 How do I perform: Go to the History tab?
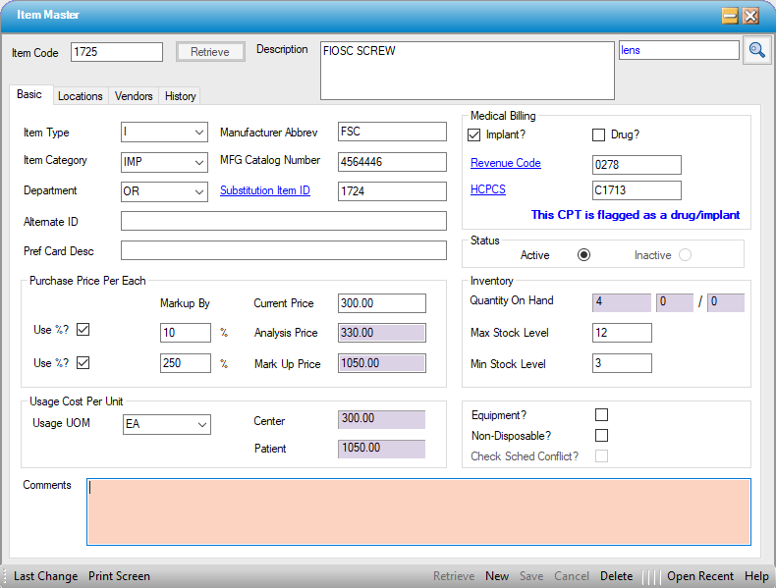(x=181, y=96)
